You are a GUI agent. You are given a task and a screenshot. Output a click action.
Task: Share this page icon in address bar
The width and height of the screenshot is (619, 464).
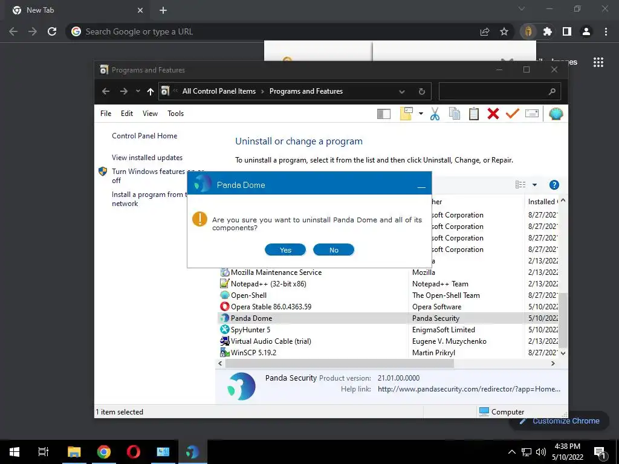coord(484,31)
